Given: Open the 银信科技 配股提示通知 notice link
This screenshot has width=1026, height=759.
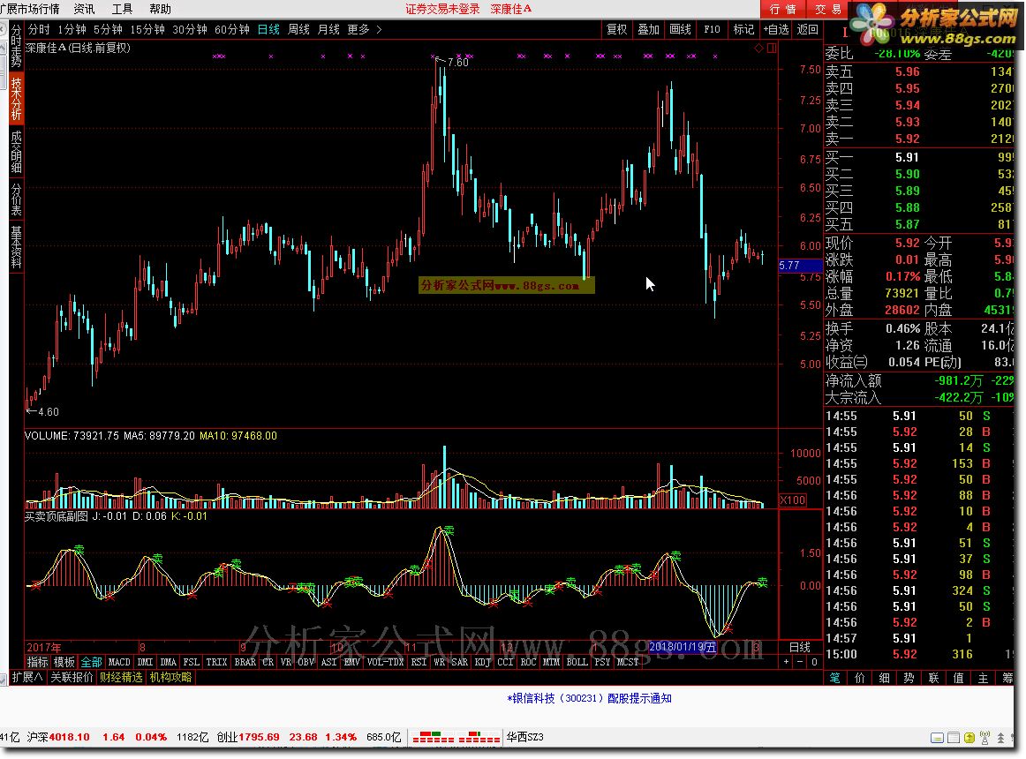Looking at the screenshot, I should 589,698.
